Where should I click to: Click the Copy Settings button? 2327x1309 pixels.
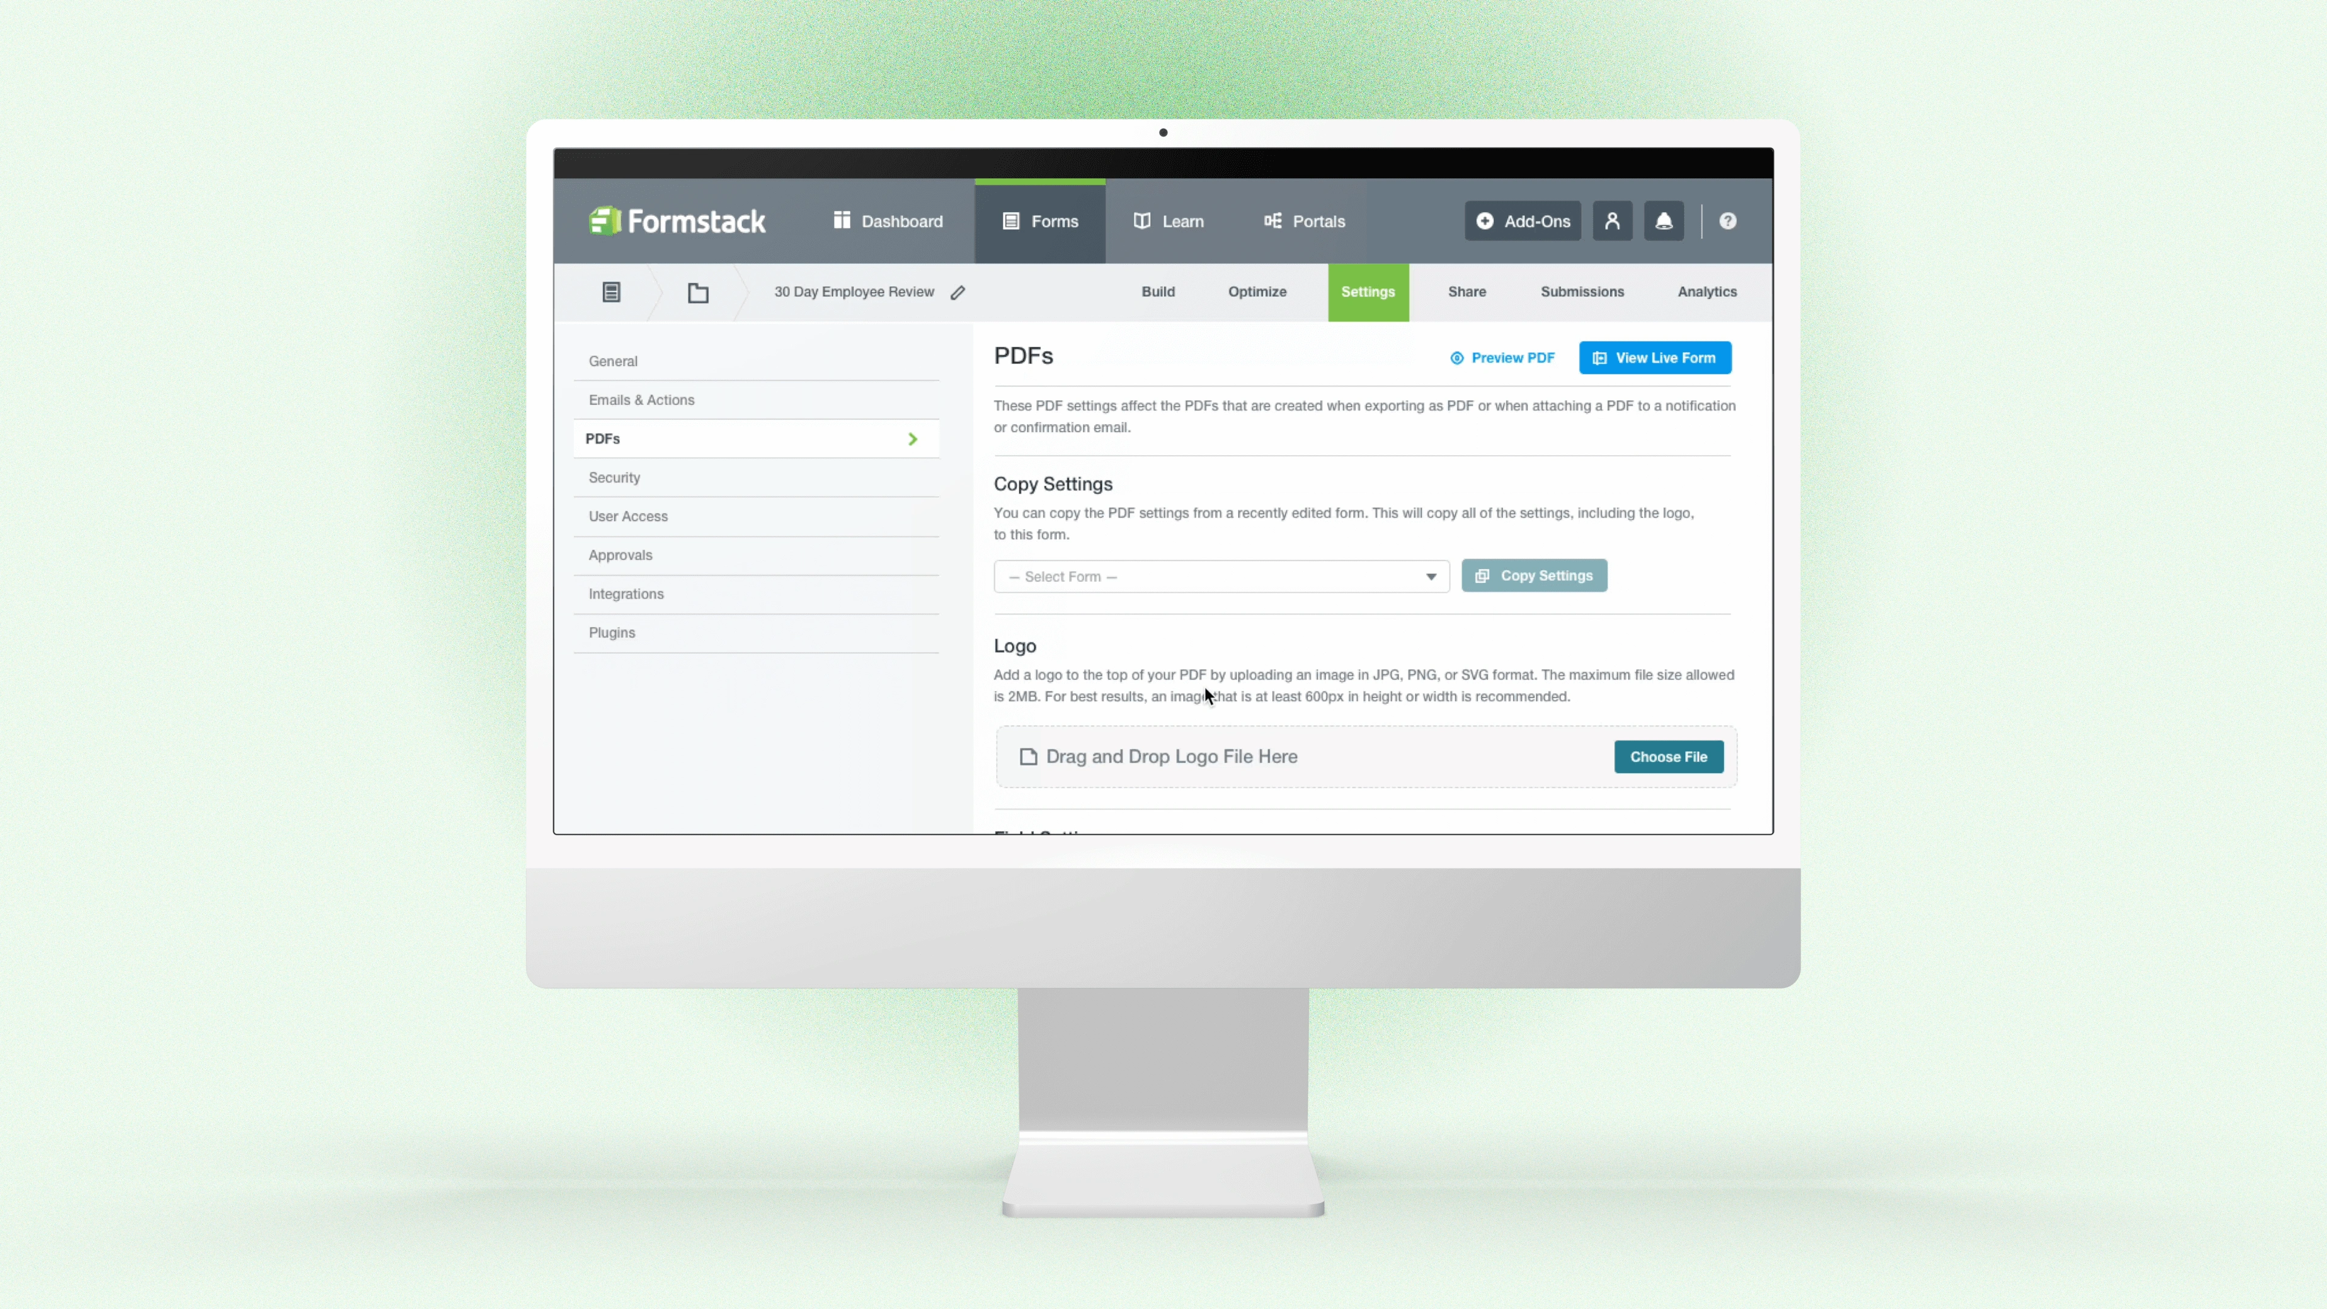pyautogui.click(x=1534, y=575)
